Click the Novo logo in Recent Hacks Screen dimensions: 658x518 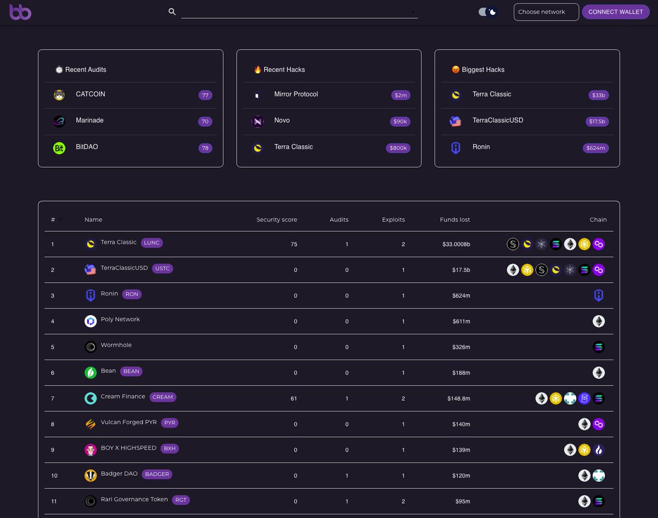(x=258, y=122)
